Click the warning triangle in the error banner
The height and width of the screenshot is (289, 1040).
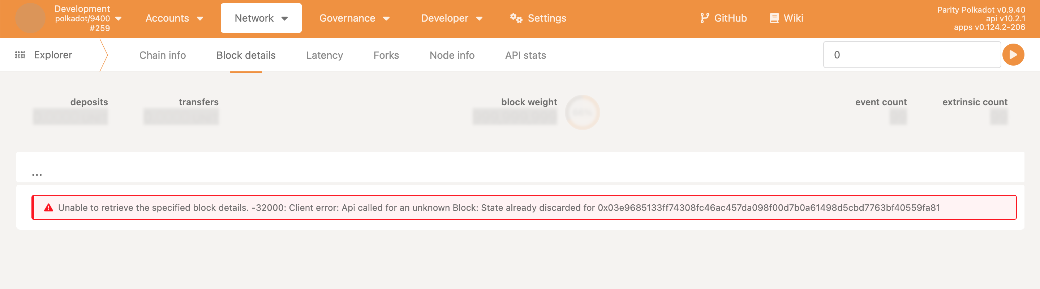coord(48,208)
